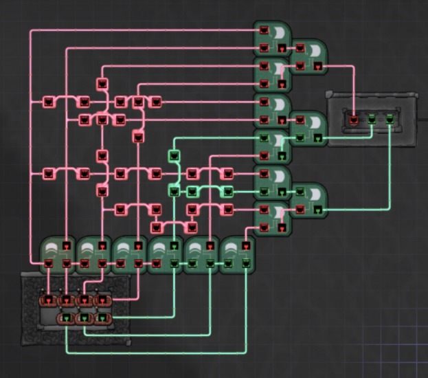Click the leftmost red port of the bottom-left building
Viewport: 428px width, 378px height.
[49, 300]
